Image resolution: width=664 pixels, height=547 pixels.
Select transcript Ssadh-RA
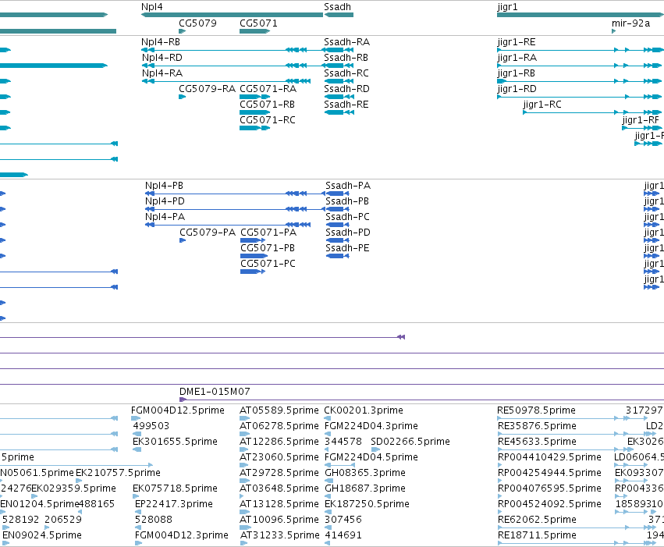346,42
